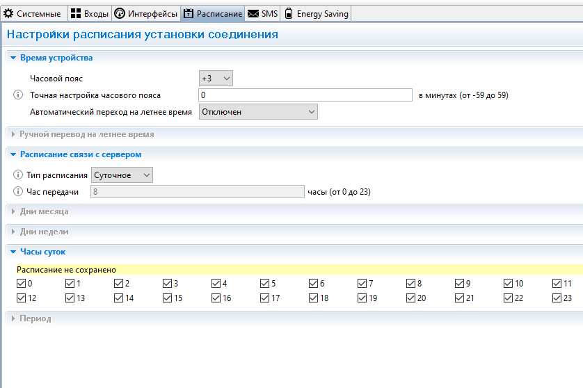583x388 pixels.
Task: Uncheck the hour 13 checkbox
Action: [70, 298]
